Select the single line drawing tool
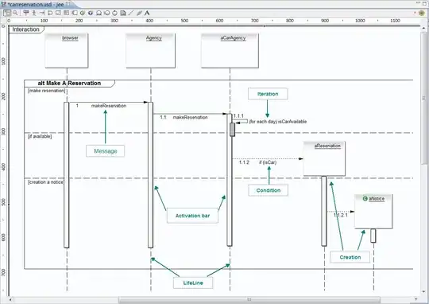The height and width of the screenshot is (304, 429). point(131,13)
